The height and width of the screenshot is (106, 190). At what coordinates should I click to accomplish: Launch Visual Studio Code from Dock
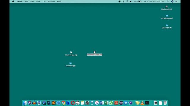coord(49,103)
